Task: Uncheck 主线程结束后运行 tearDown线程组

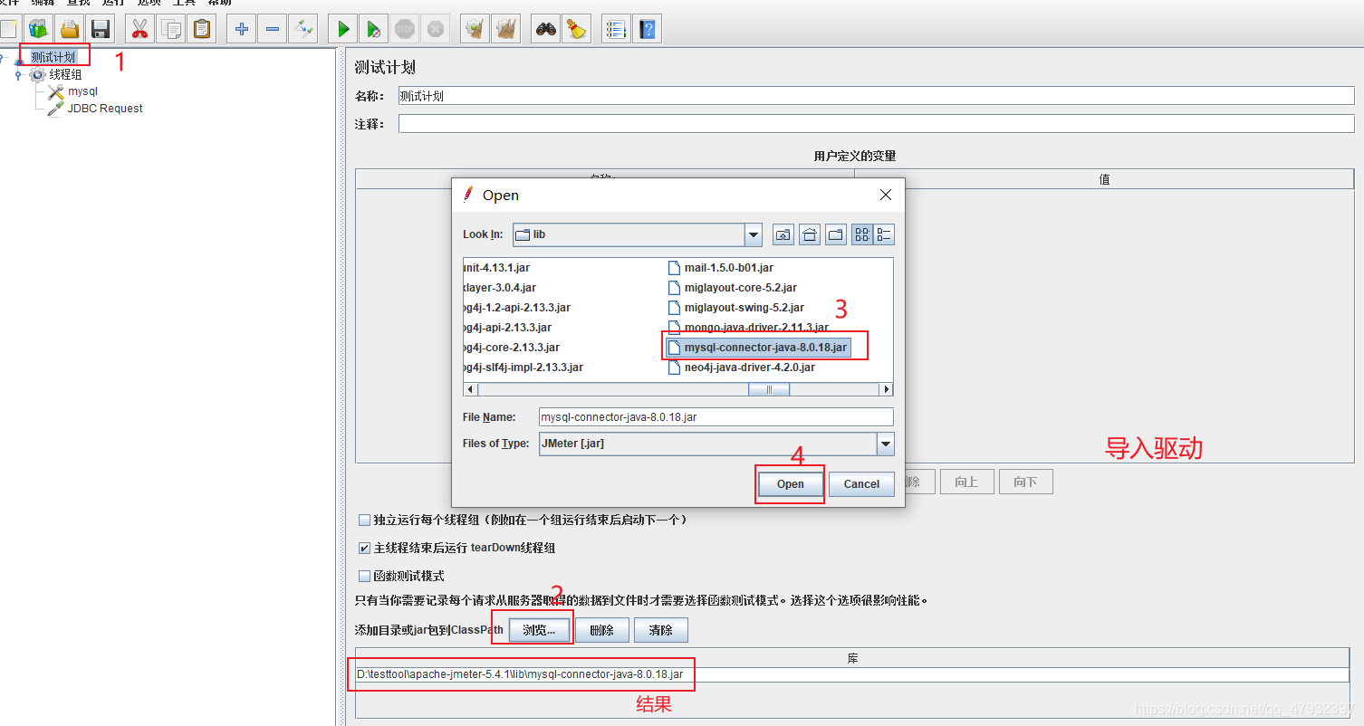Action: pyautogui.click(x=364, y=549)
